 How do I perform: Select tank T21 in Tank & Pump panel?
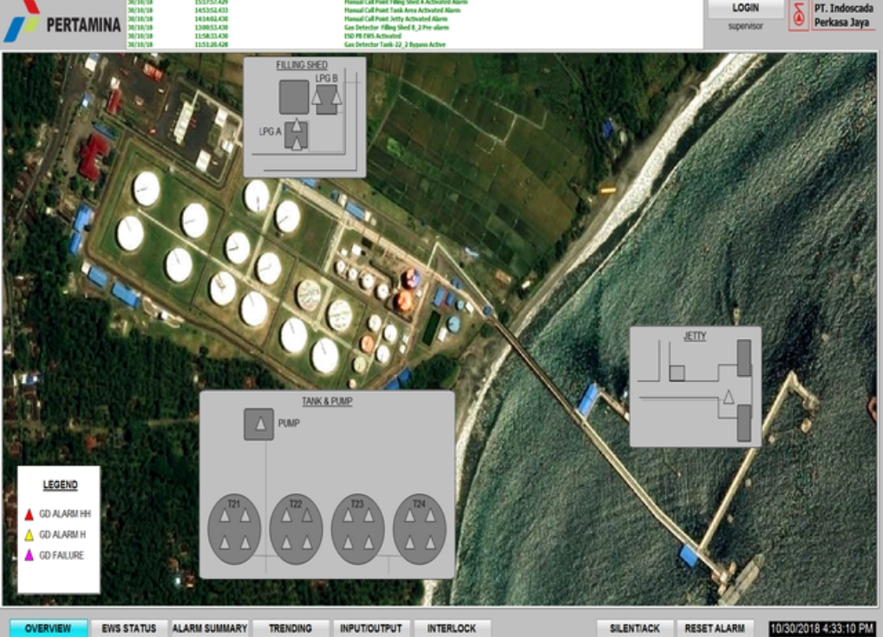[x=234, y=530]
